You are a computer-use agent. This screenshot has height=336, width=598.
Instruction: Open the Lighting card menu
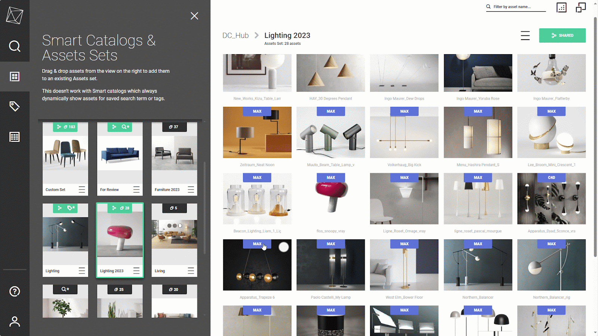pos(82,271)
